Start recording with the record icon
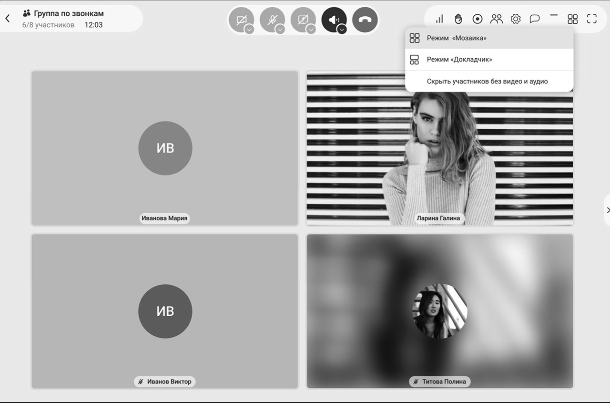610x403 pixels. click(x=477, y=19)
